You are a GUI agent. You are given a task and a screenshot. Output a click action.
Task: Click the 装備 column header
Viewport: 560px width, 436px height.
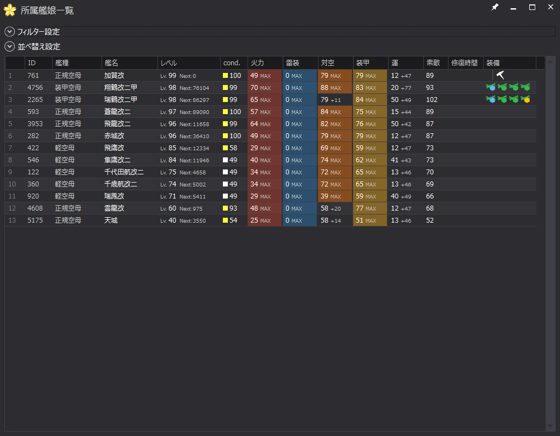click(509, 63)
